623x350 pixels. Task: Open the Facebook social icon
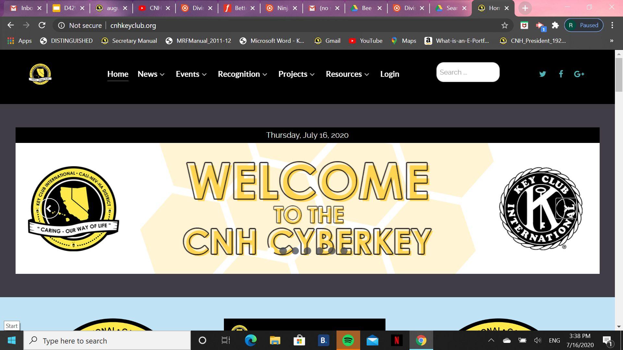point(561,74)
